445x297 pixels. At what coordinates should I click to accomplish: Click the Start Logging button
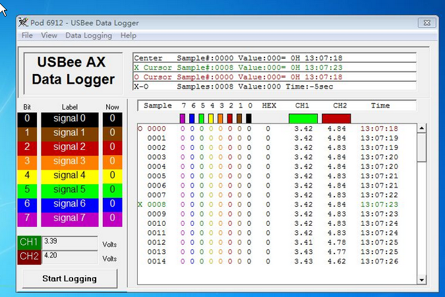click(x=69, y=279)
